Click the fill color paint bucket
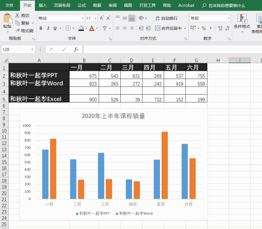 point(81,28)
